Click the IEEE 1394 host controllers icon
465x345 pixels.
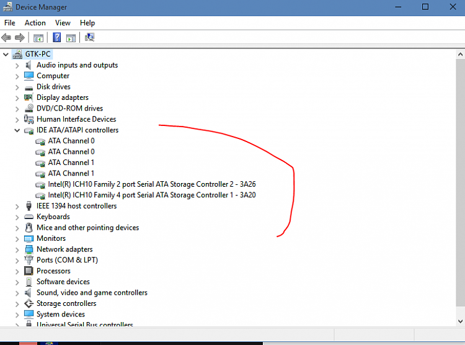[29, 206]
